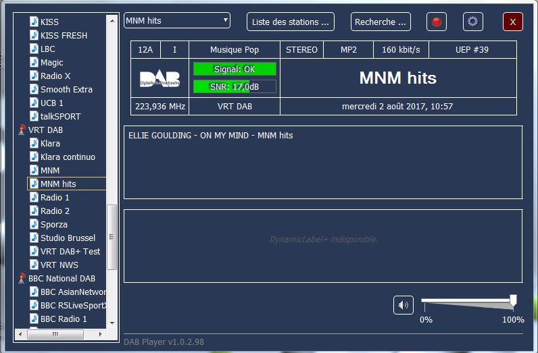Click the ELLIE GOULDING song text
The width and height of the screenshot is (538, 353).
click(x=211, y=136)
